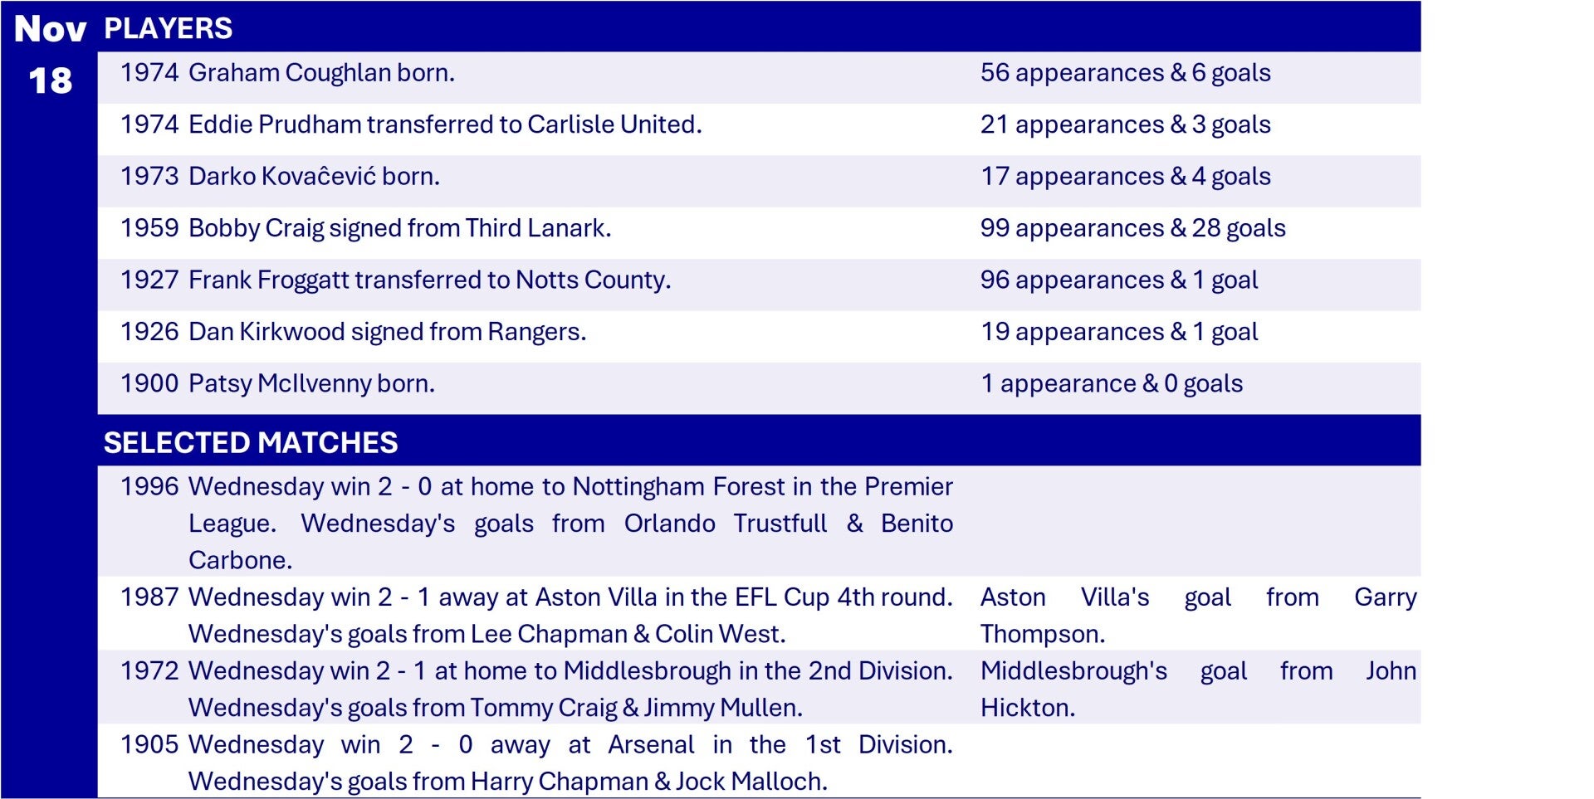Click Frank Froggatt transferred to Notts County
Screen dimensions: 1594x799
[x=429, y=280]
